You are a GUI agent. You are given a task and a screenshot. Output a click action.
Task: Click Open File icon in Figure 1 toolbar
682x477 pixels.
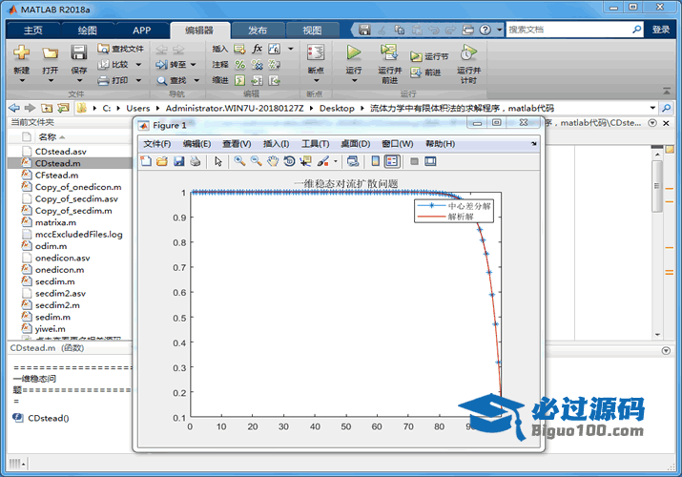[162, 161]
